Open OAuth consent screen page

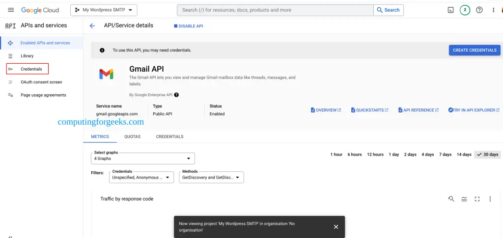coord(42,82)
